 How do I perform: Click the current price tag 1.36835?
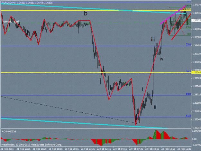pyautogui.click(x=196, y=20)
